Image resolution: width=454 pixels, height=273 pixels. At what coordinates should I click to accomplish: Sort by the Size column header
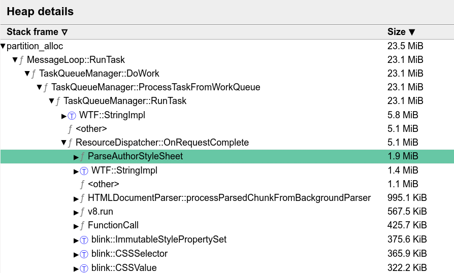point(401,32)
